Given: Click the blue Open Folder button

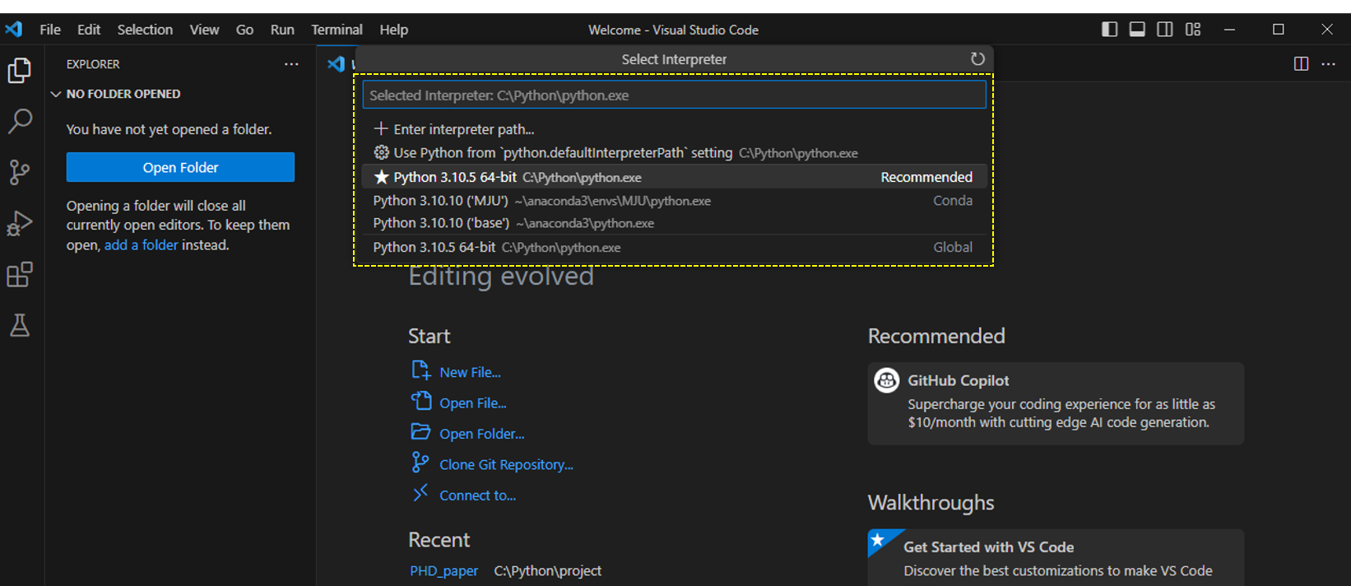Looking at the screenshot, I should pyautogui.click(x=180, y=167).
